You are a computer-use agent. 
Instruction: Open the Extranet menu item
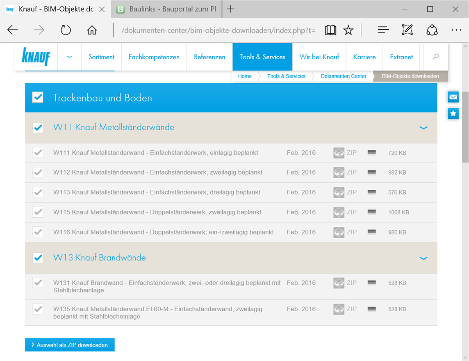tap(401, 57)
